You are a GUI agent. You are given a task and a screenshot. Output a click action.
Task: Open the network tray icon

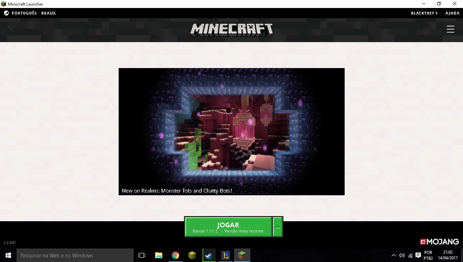[410, 255]
